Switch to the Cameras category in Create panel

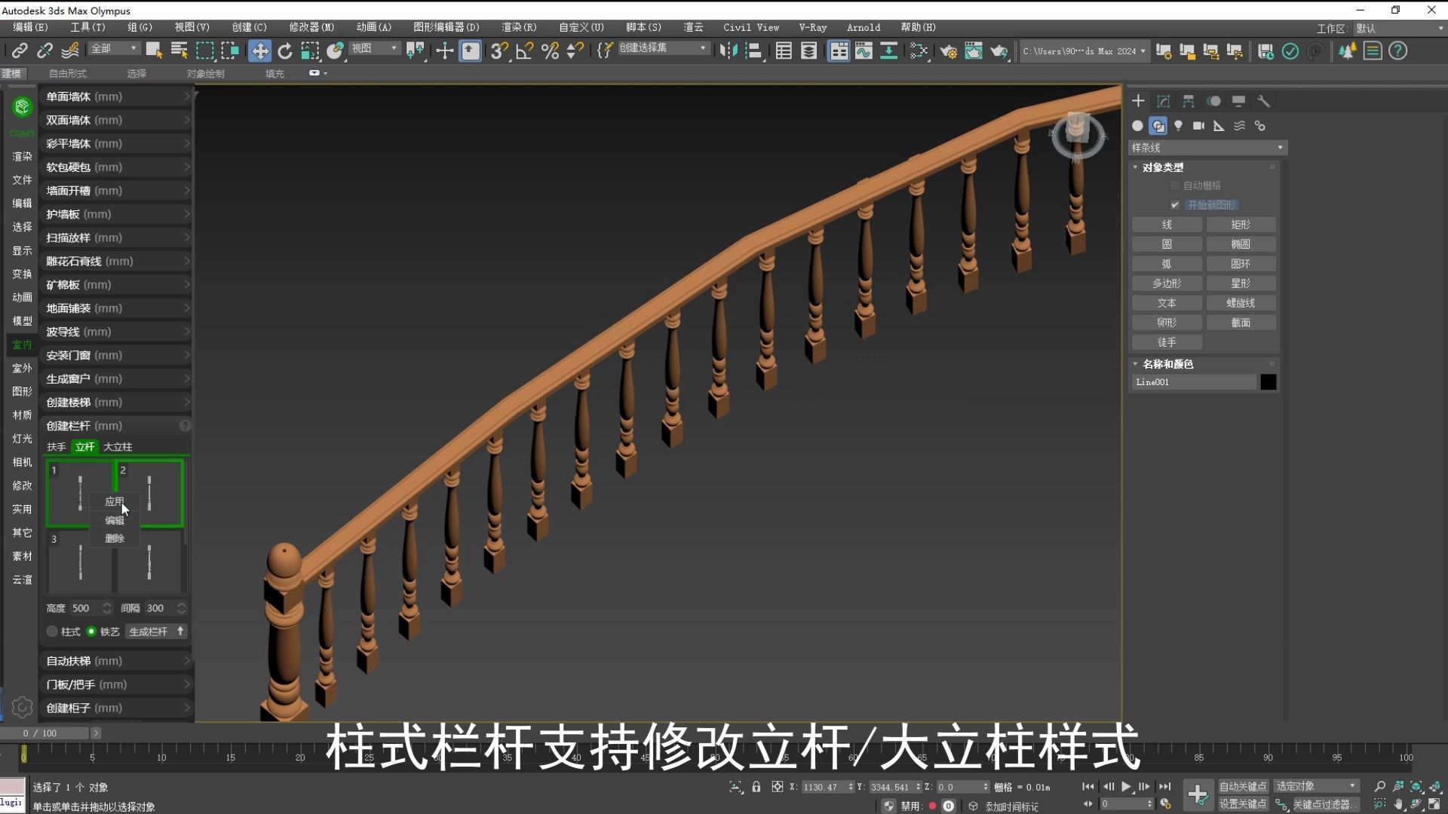pos(1199,126)
